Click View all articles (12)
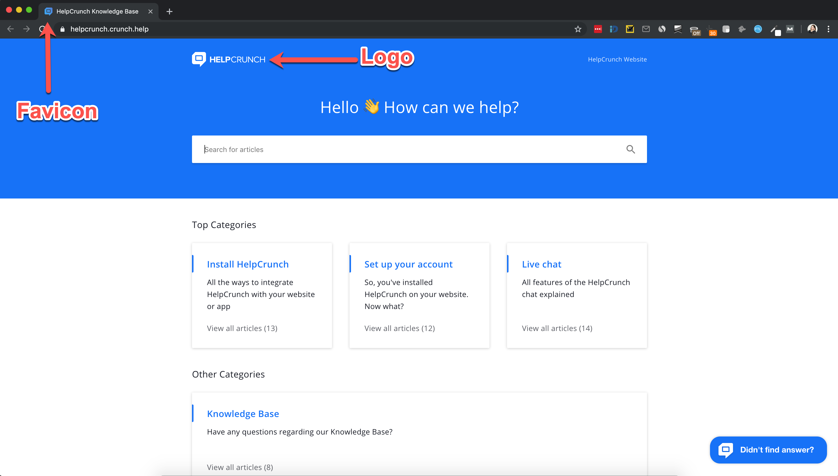 click(399, 328)
